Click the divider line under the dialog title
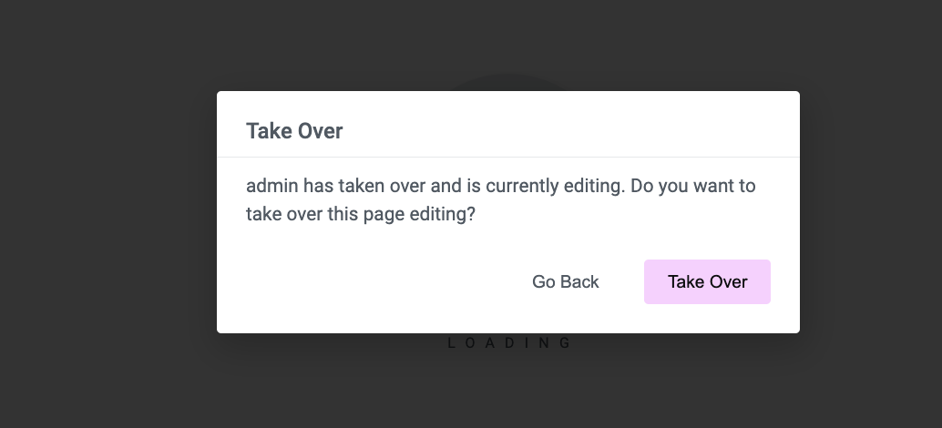 (508, 157)
